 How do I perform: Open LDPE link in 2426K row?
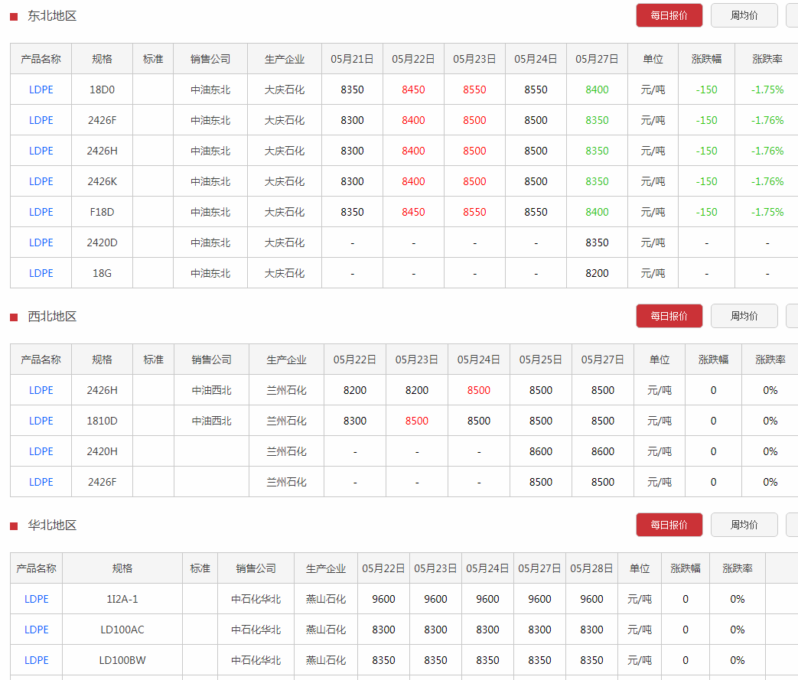[x=41, y=181]
